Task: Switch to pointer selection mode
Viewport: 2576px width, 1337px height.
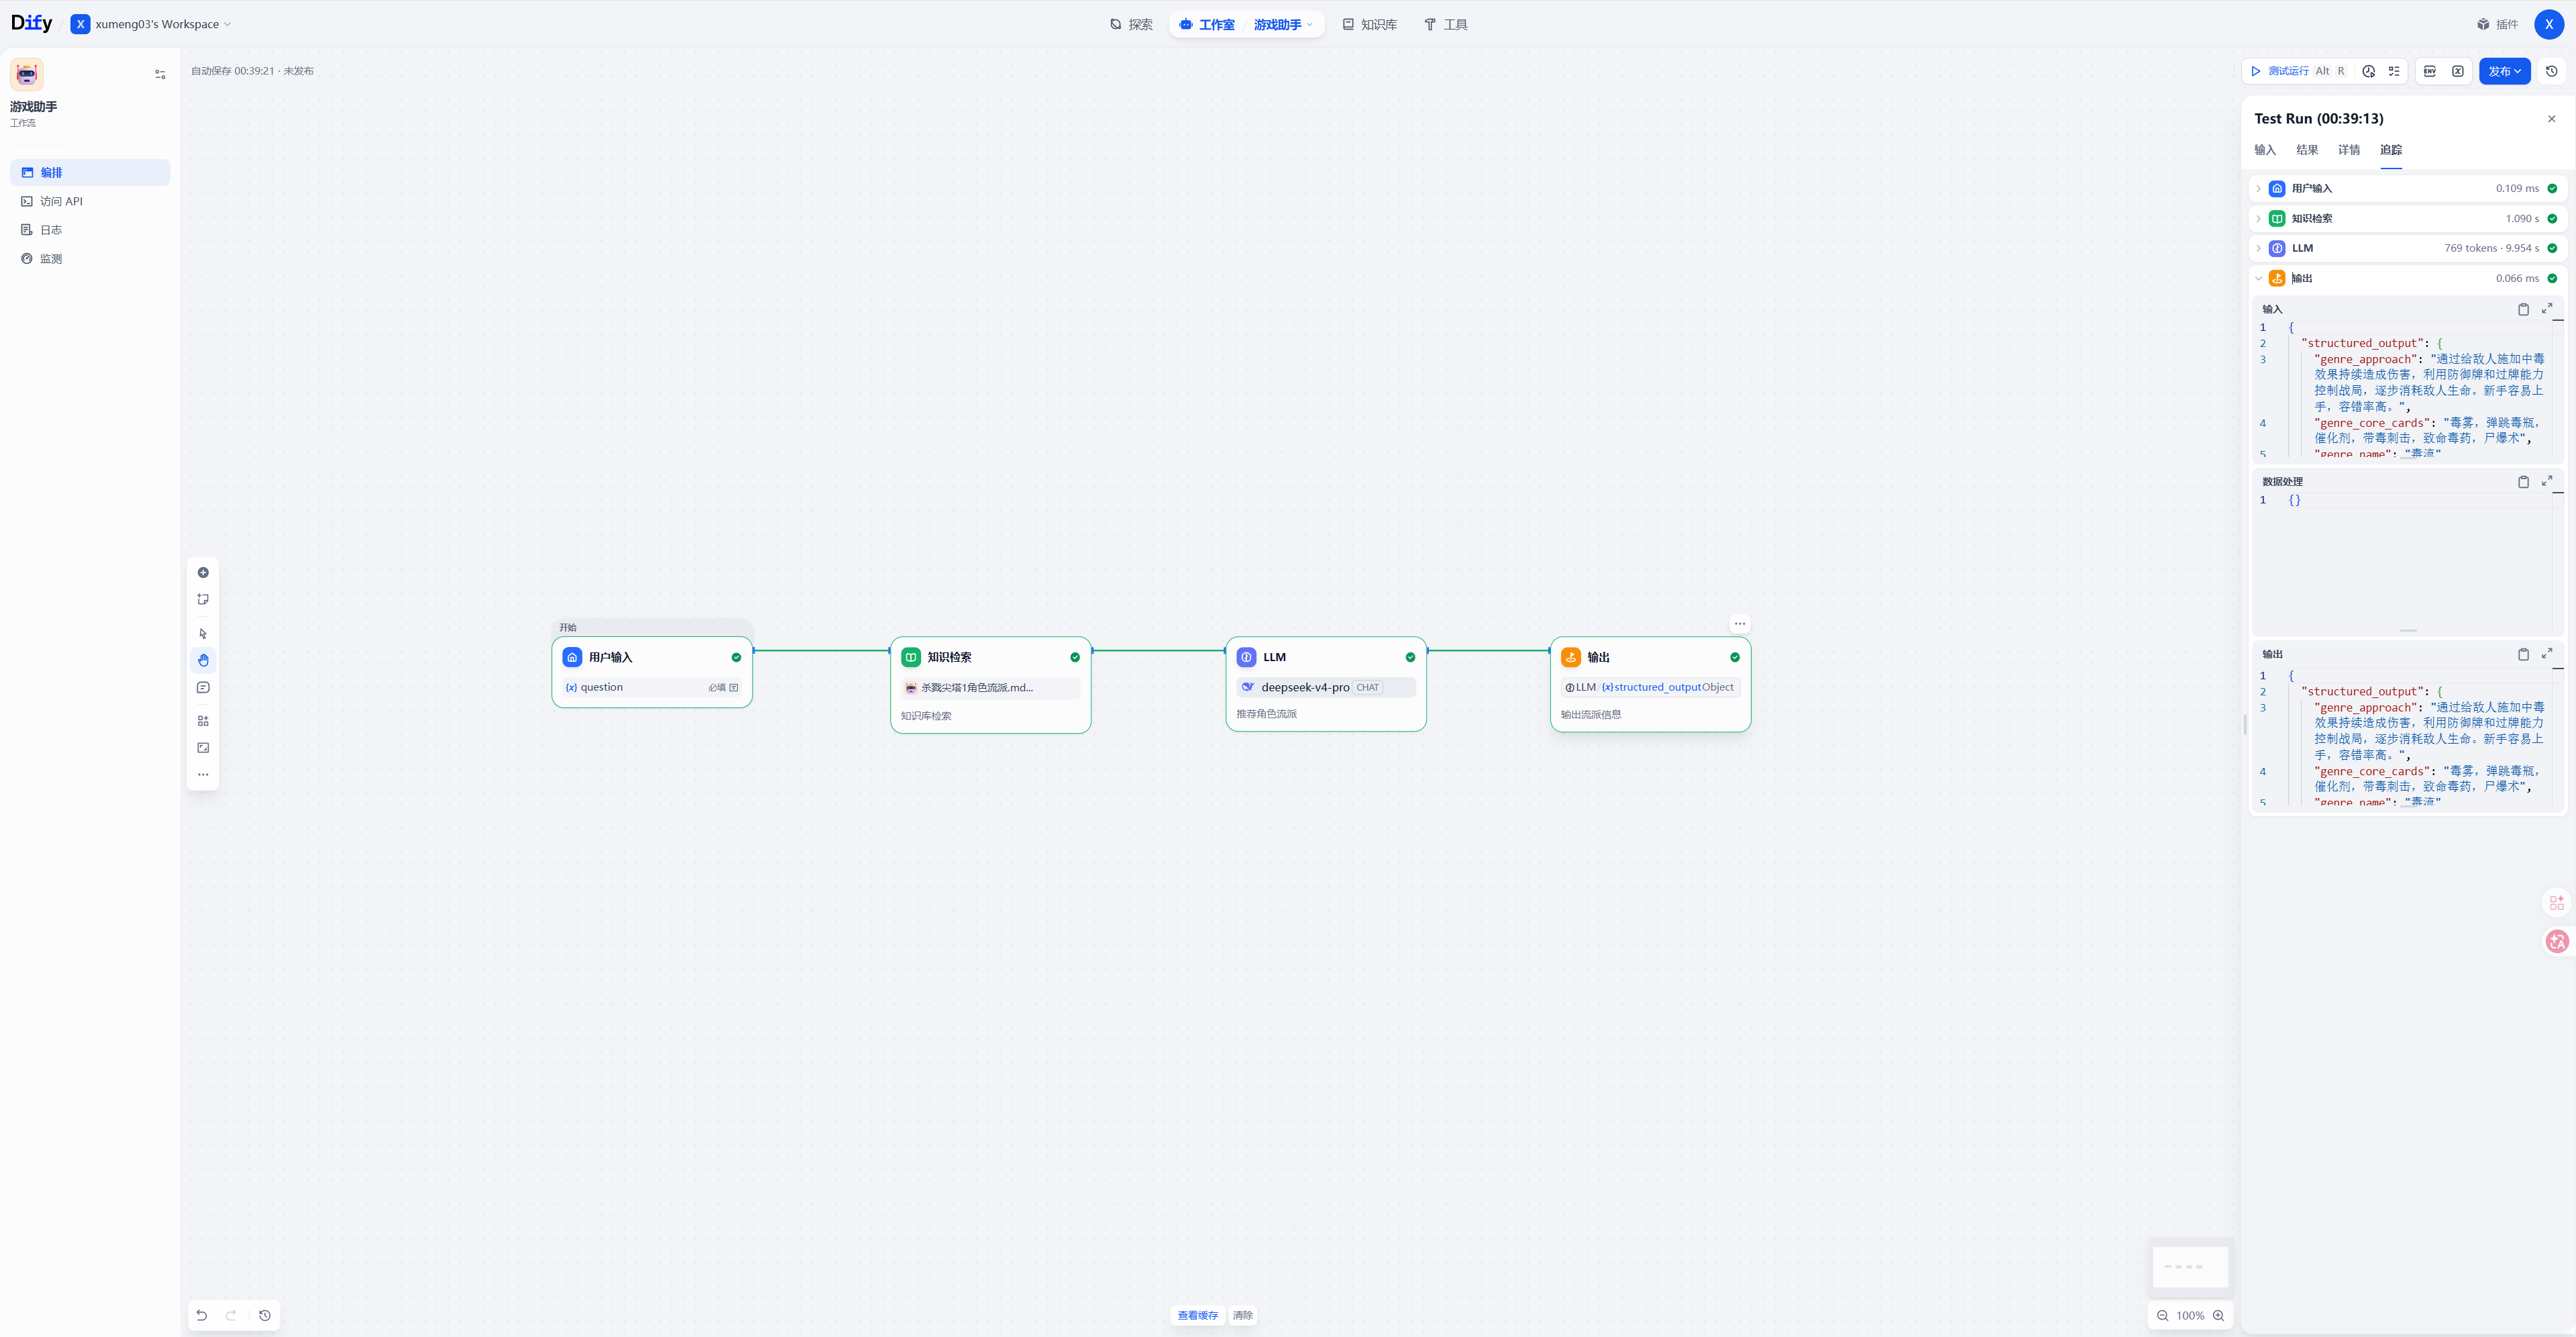Action: 203,634
